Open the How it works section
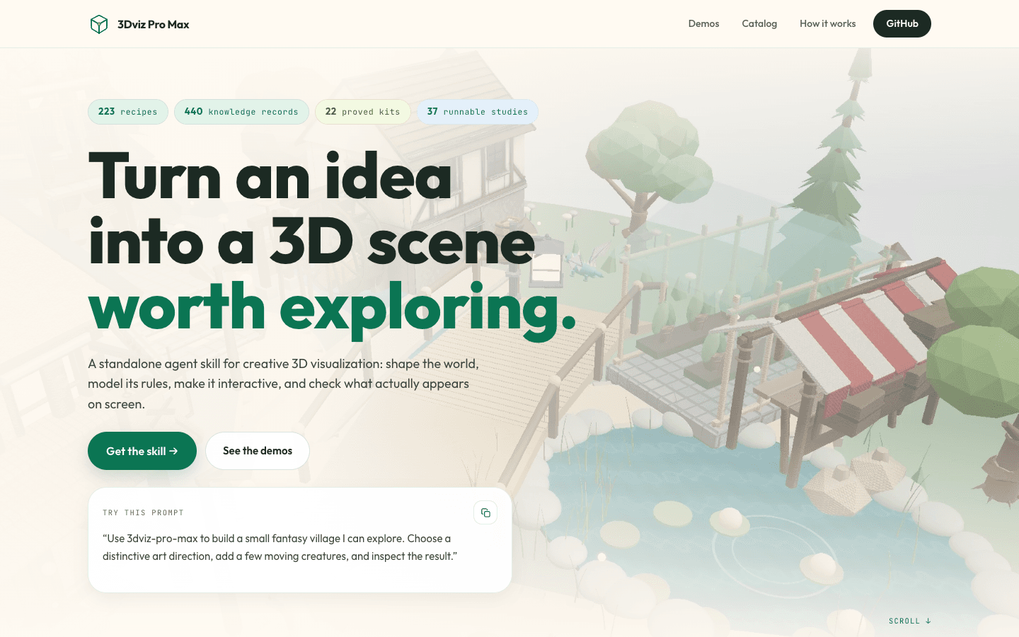The image size is (1019, 637). point(827,23)
